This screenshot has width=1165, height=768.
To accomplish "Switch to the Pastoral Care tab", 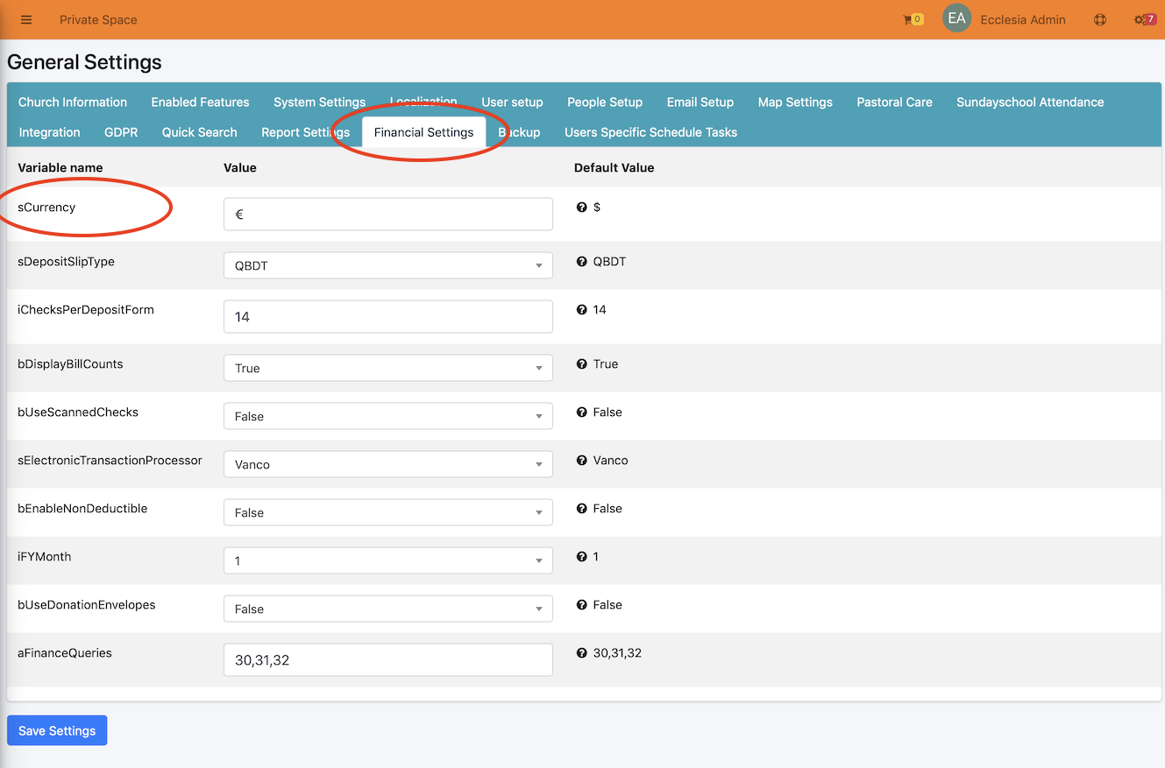I will pyautogui.click(x=894, y=102).
